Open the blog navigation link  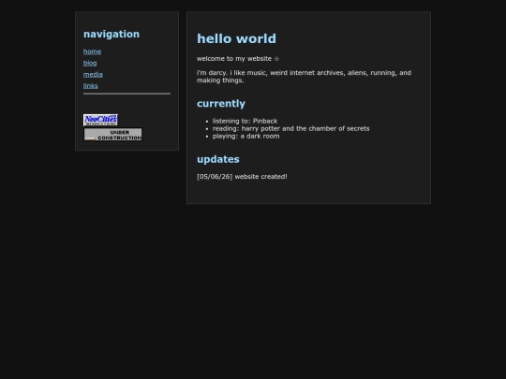tap(90, 64)
